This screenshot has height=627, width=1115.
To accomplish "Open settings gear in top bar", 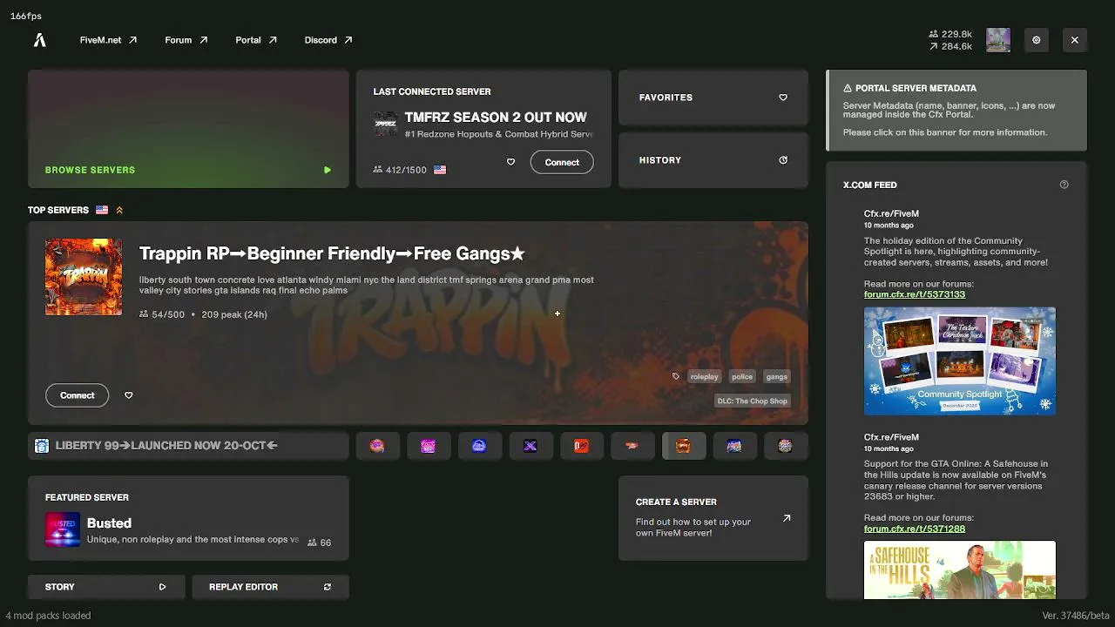I will 1036,40.
